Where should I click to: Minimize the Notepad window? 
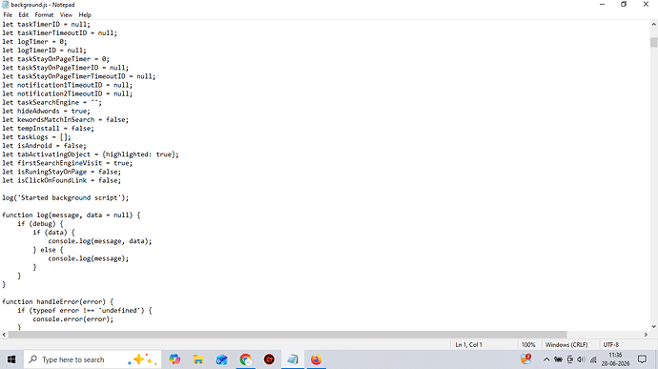[x=602, y=5]
